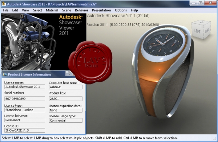Click the status bar selection hint text
The image size is (218, 142).
pyautogui.click(x=90, y=138)
